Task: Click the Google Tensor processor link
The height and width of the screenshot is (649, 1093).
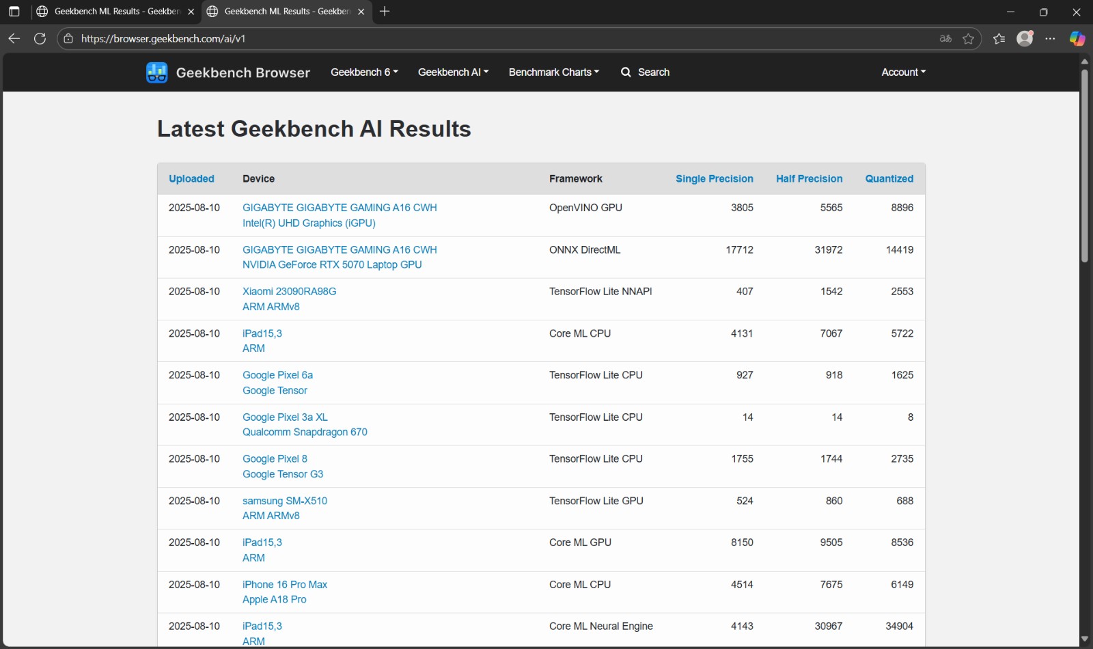Action: [x=275, y=391]
